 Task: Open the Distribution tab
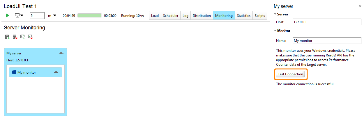coord(202,16)
